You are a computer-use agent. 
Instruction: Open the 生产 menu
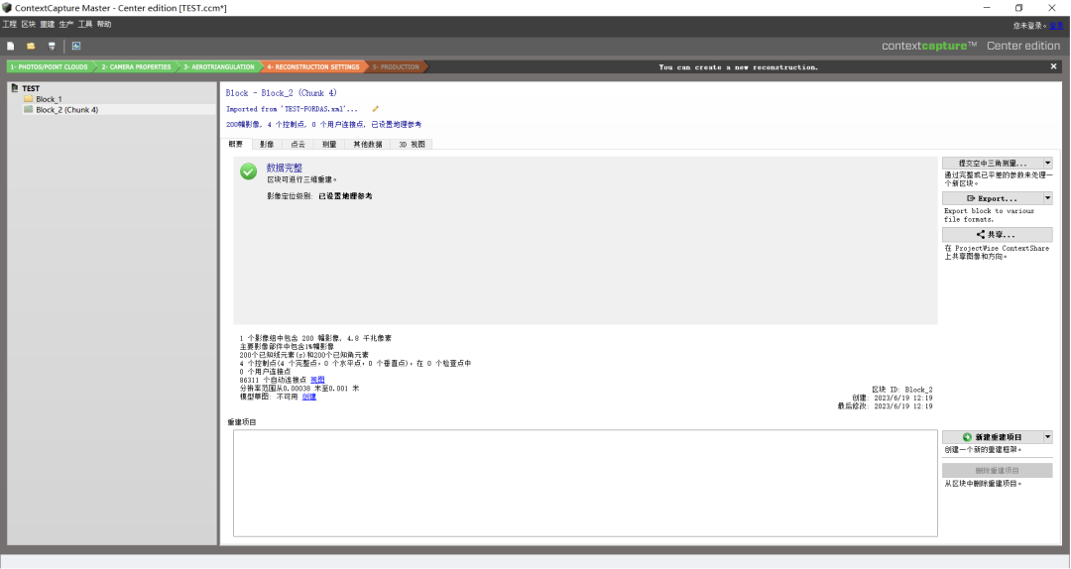click(66, 24)
